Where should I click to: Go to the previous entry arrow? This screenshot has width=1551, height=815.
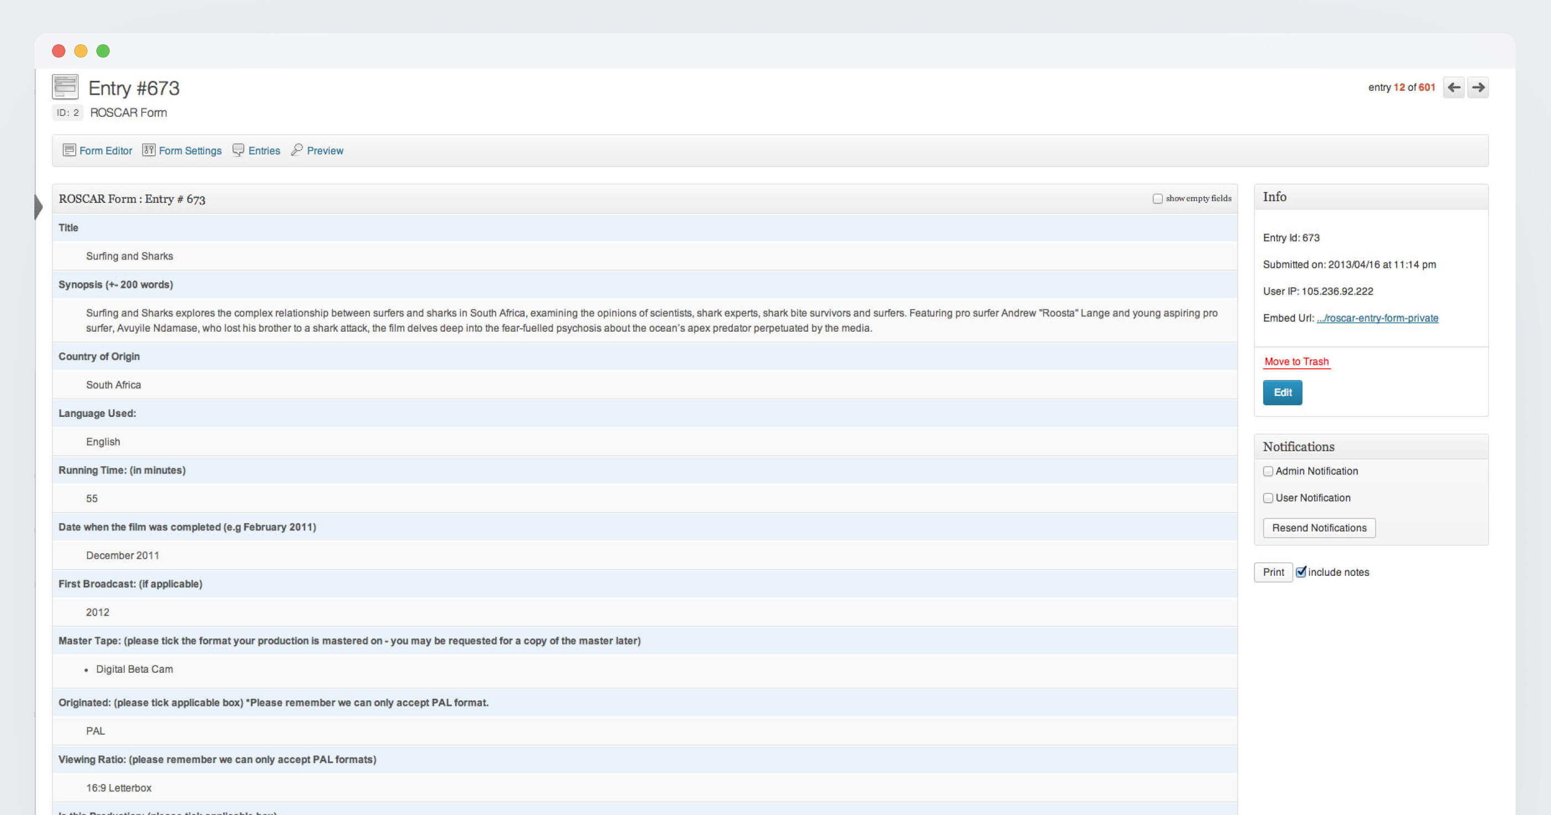pos(1454,87)
